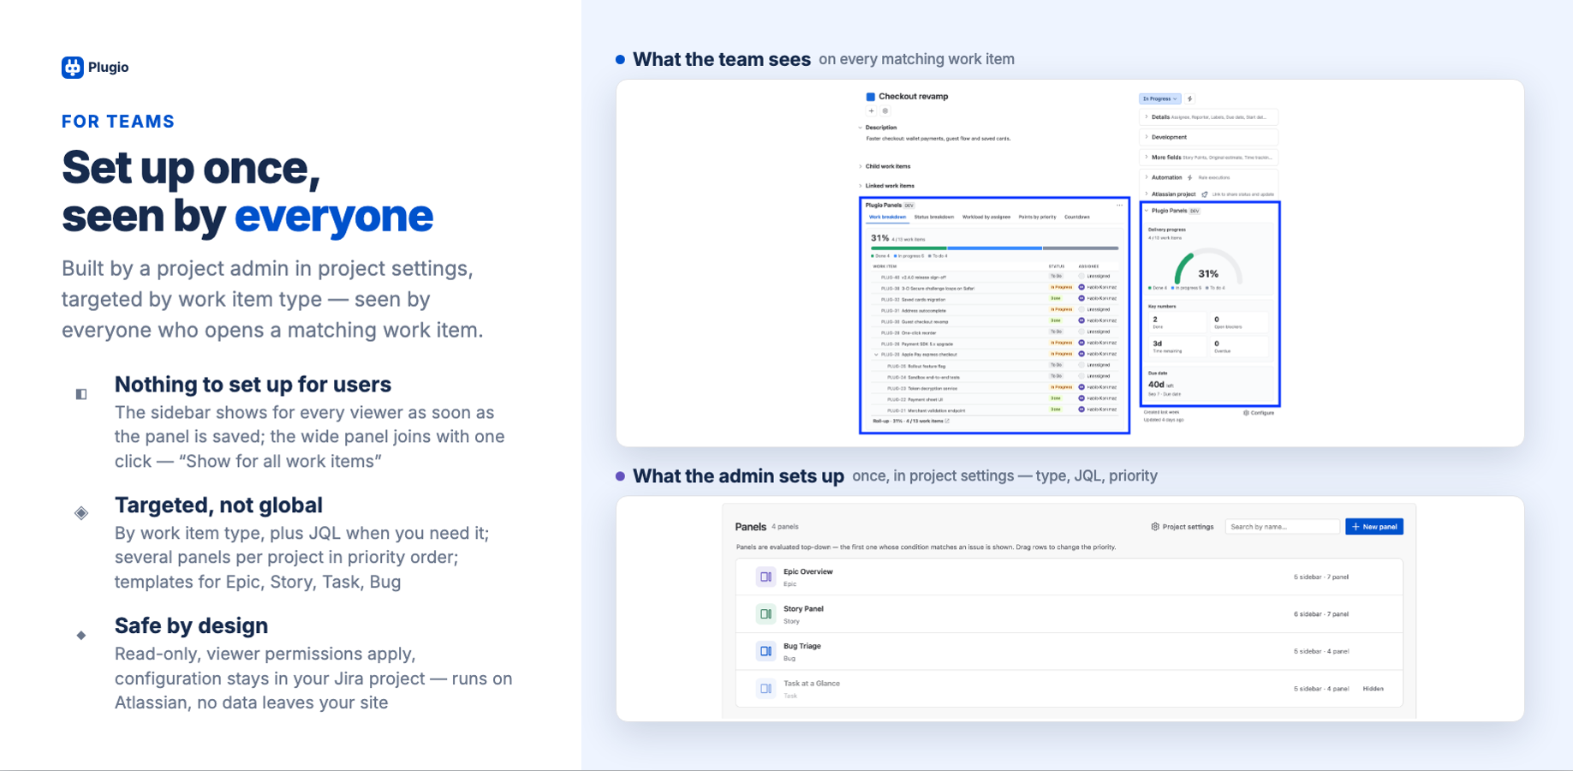Click the DEV badge beside Plugio Panels heading
This screenshot has width=1573, height=771.
coord(909,206)
